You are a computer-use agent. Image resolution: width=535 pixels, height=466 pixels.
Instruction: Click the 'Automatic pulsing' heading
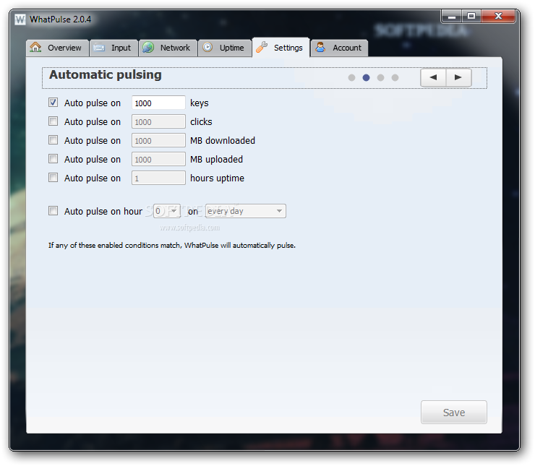[x=106, y=75]
